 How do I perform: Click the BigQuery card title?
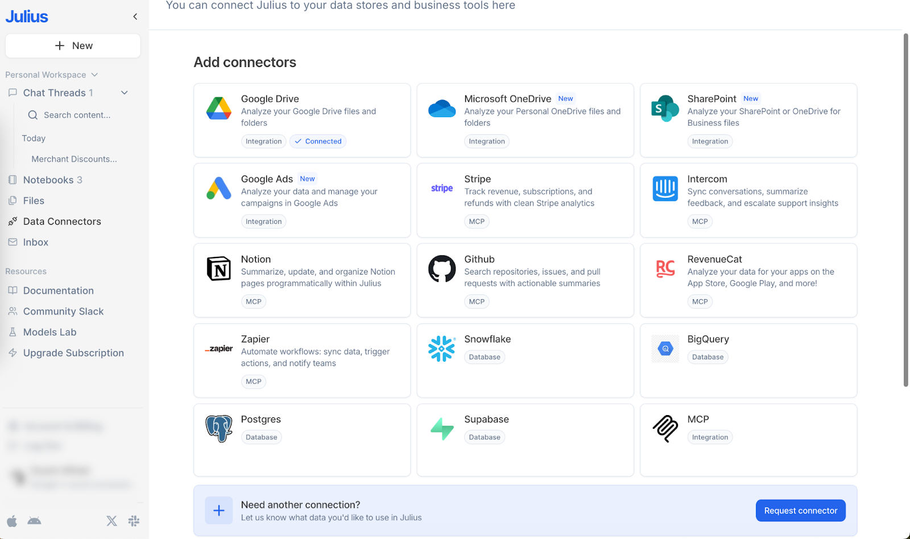click(x=708, y=339)
